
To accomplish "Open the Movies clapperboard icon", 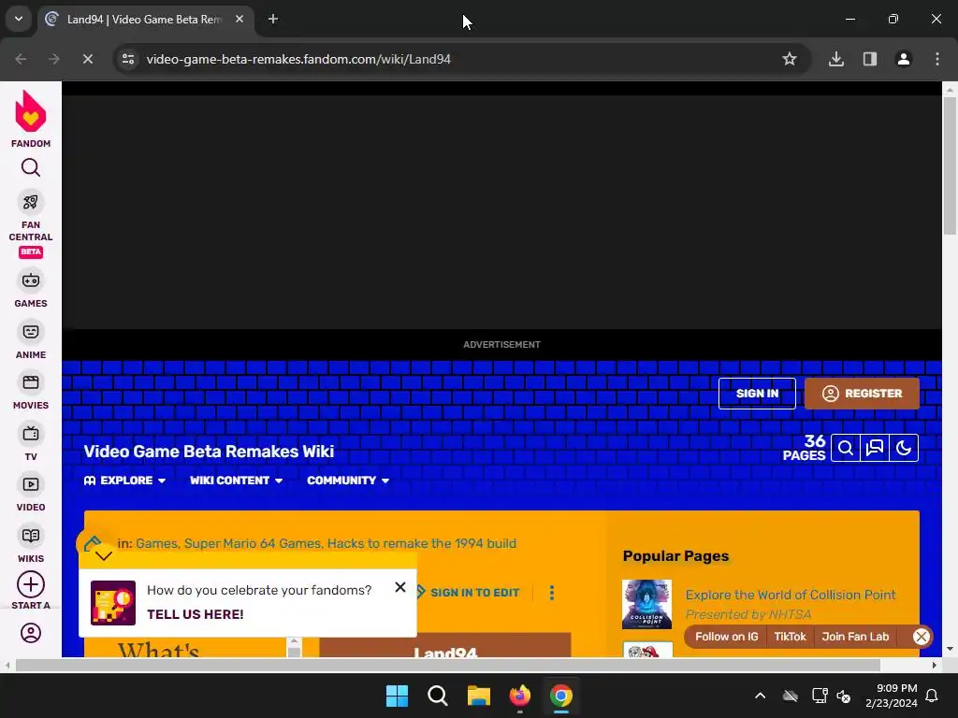I will point(31,382).
